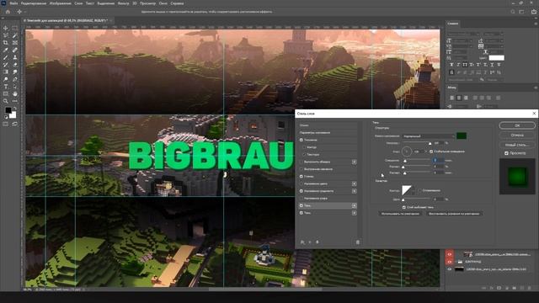The image size is (539, 303).
Task: Enable All Caps in Character panel
Action: click(x=465, y=65)
